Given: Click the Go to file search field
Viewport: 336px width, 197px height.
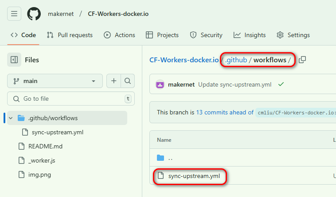Looking at the screenshot, I should tap(71, 98).
